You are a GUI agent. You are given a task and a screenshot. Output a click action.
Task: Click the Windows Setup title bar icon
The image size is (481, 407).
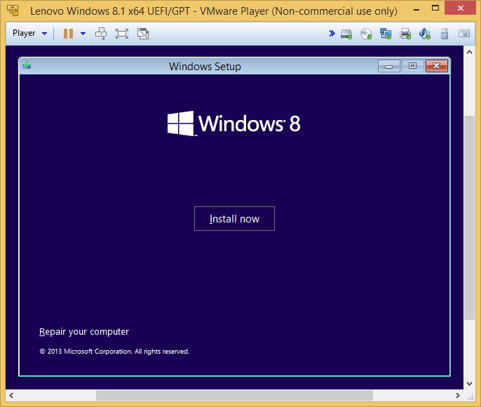(27, 65)
